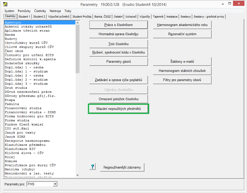The image size is (247, 193).
Task: Open the Systém menu
Action: point(9,11)
